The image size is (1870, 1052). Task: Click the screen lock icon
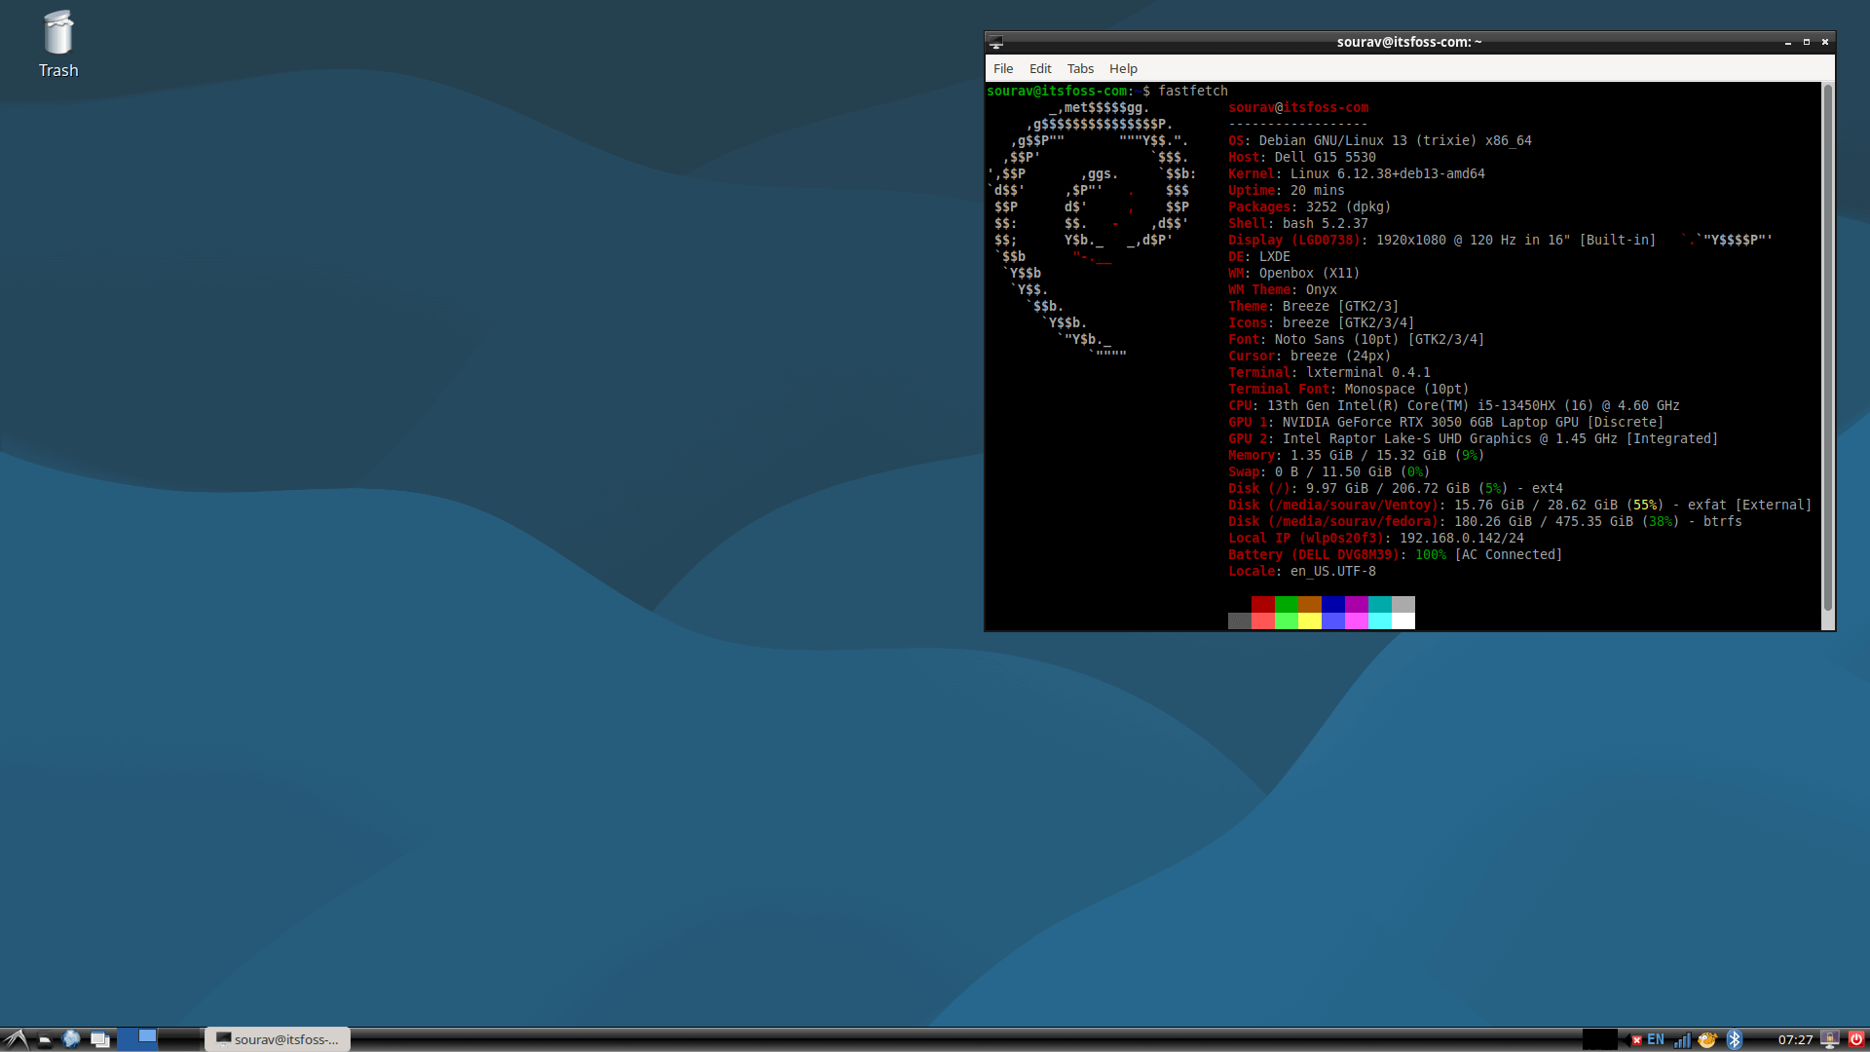click(x=1830, y=1039)
